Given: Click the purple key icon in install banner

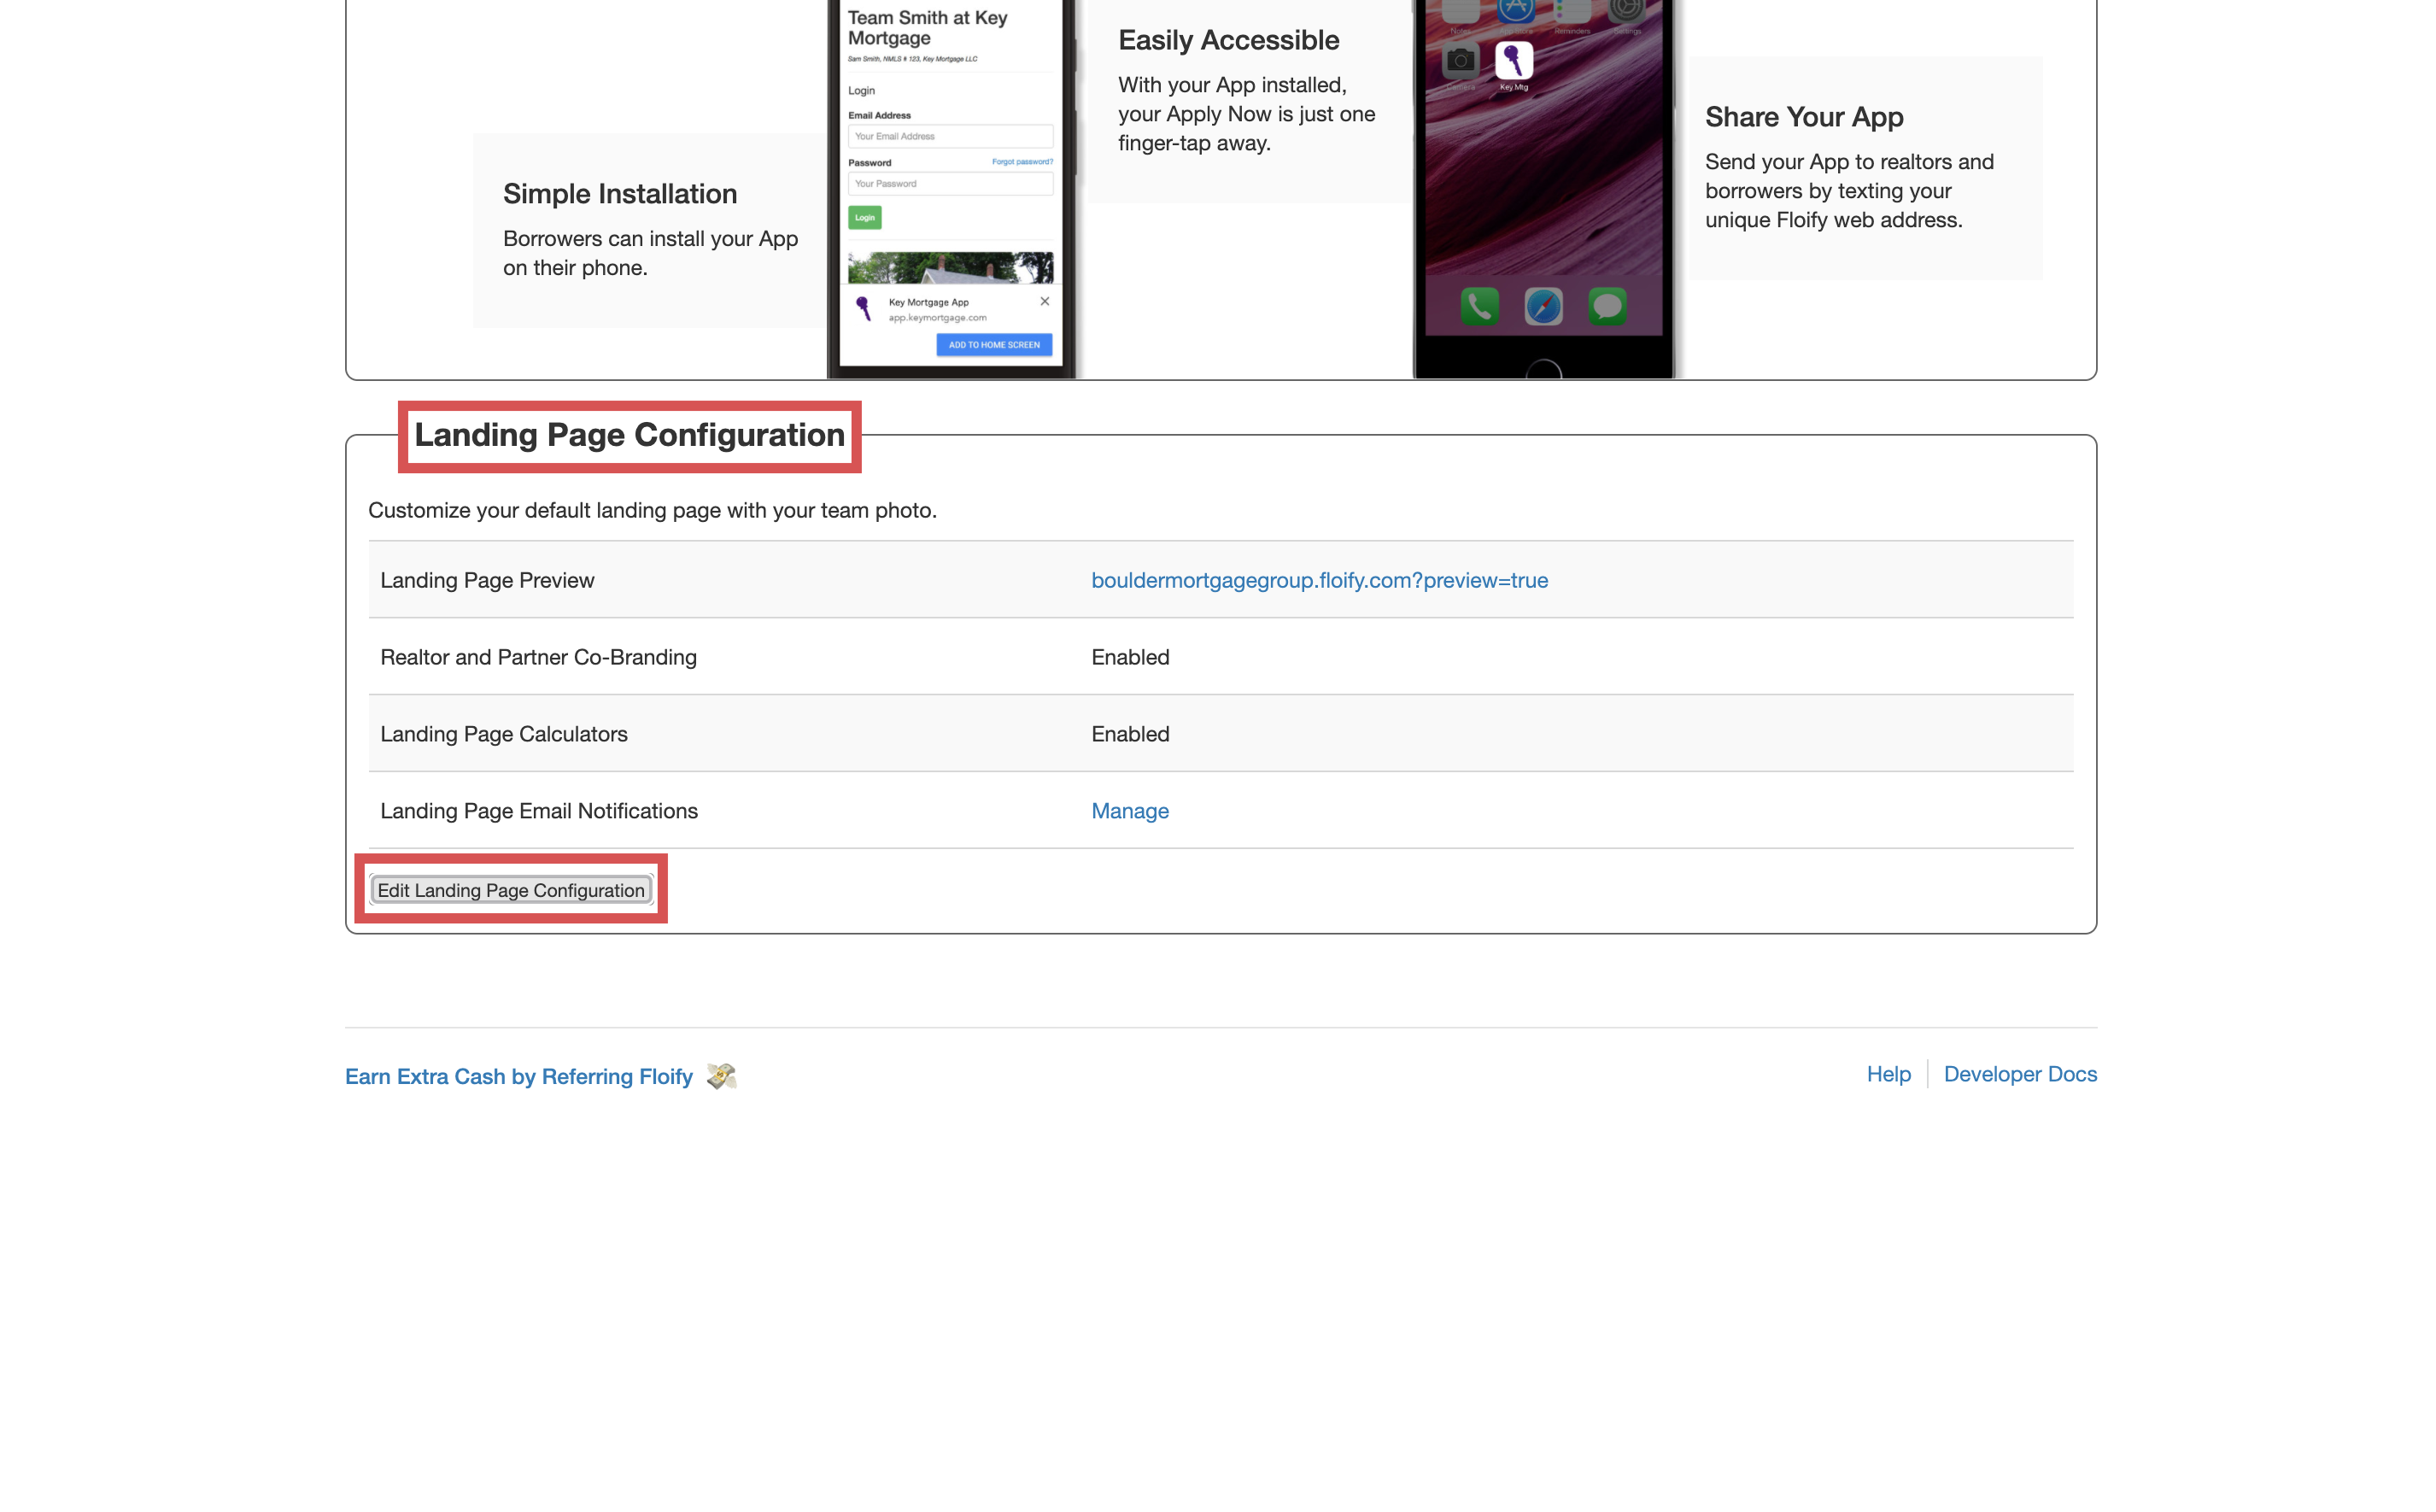Looking at the screenshot, I should [862, 308].
